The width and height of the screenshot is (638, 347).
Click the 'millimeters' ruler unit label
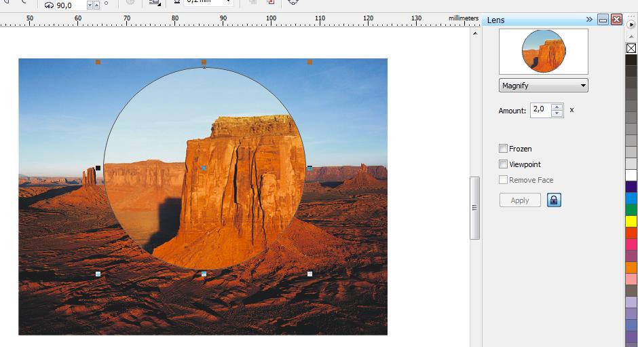tap(464, 18)
